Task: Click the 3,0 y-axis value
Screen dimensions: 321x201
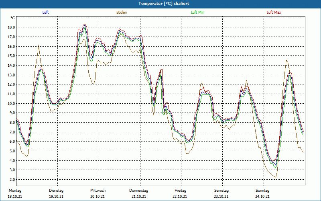Action: (x=12, y=170)
